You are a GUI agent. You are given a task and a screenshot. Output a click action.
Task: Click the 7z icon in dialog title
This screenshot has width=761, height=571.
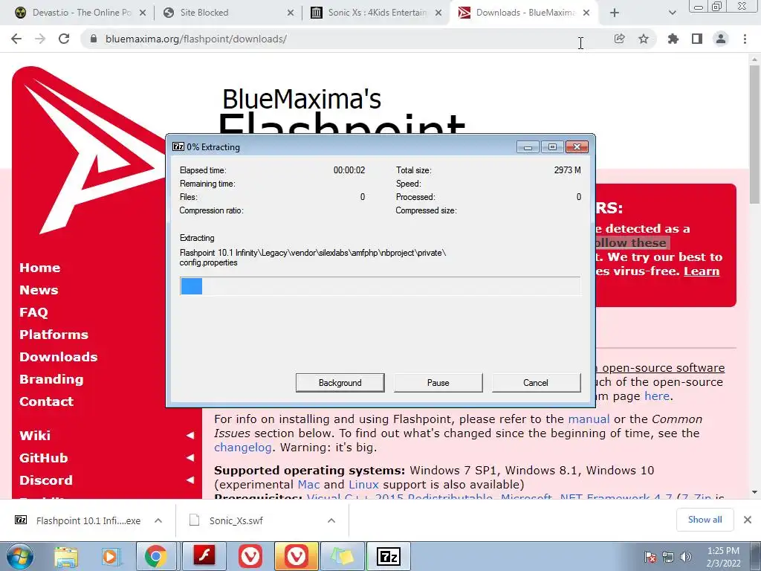[178, 146]
